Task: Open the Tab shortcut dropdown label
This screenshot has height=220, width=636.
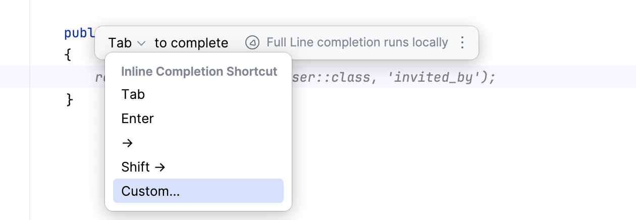Action: point(120,43)
